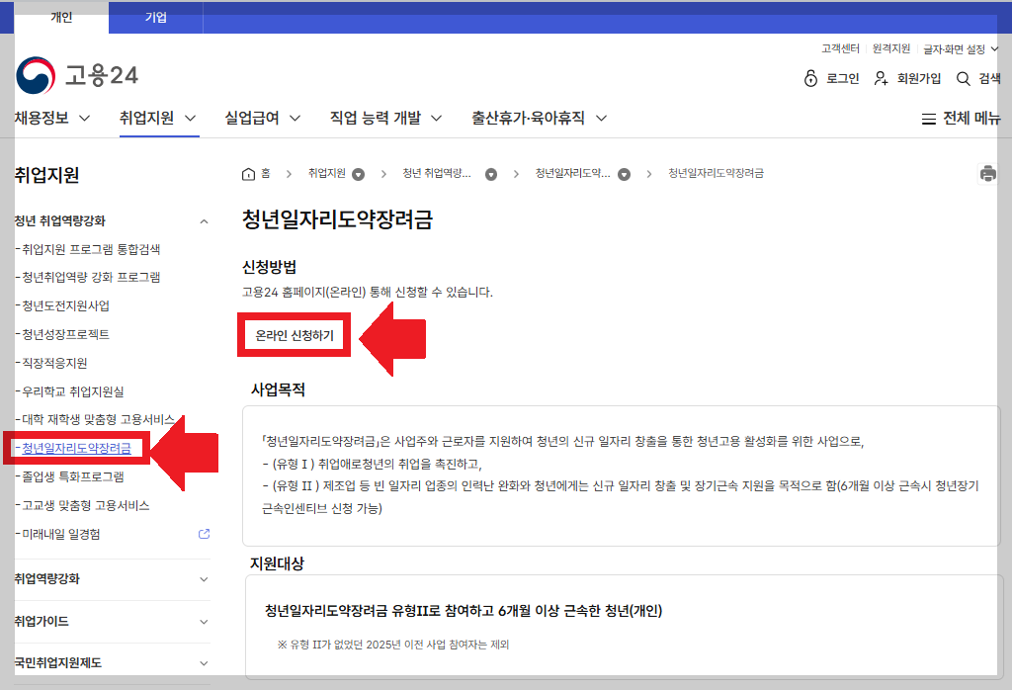Open the 고객센터 link

pyautogui.click(x=840, y=49)
